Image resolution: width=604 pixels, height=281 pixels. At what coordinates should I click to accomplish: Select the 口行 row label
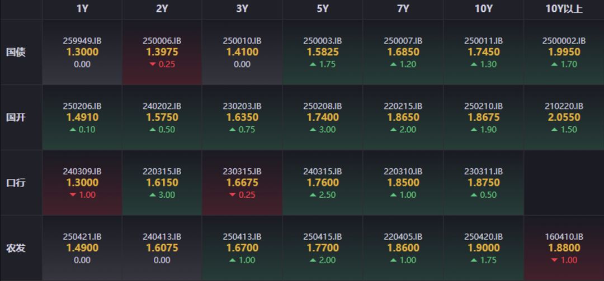click(16, 183)
